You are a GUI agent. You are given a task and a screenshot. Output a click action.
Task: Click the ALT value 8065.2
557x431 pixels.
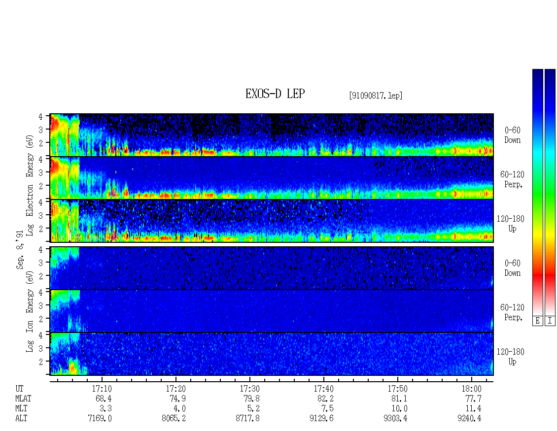(174, 419)
